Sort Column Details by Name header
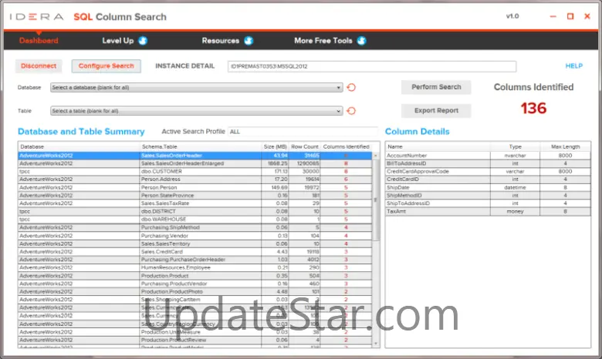Screen dimensions: 602x359 tap(438, 146)
